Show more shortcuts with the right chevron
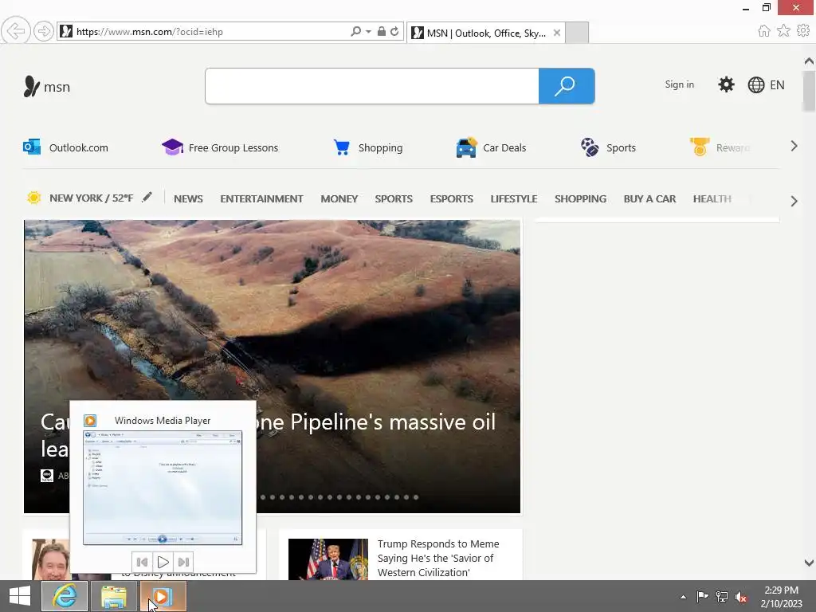Image resolution: width=816 pixels, height=612 pixels. pos(794,147)
